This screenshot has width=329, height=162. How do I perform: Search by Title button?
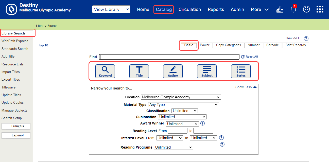(139, 71)
